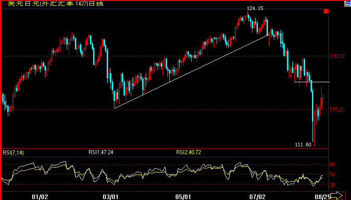Click the 01/02 date axis label
351x200 pixels.
click(40, 197)
